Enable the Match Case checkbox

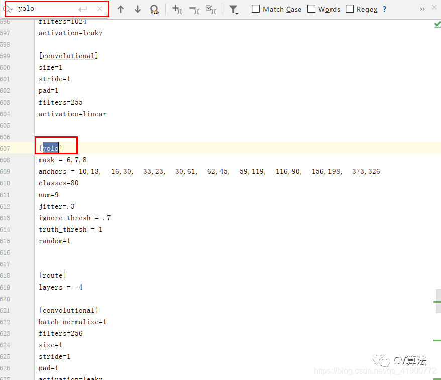256,9
